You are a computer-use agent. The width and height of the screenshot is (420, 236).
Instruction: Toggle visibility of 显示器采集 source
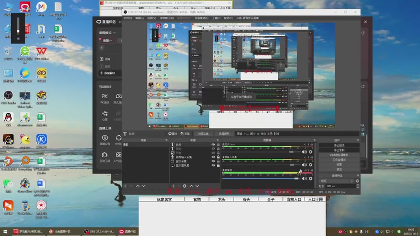coord(213,165)
